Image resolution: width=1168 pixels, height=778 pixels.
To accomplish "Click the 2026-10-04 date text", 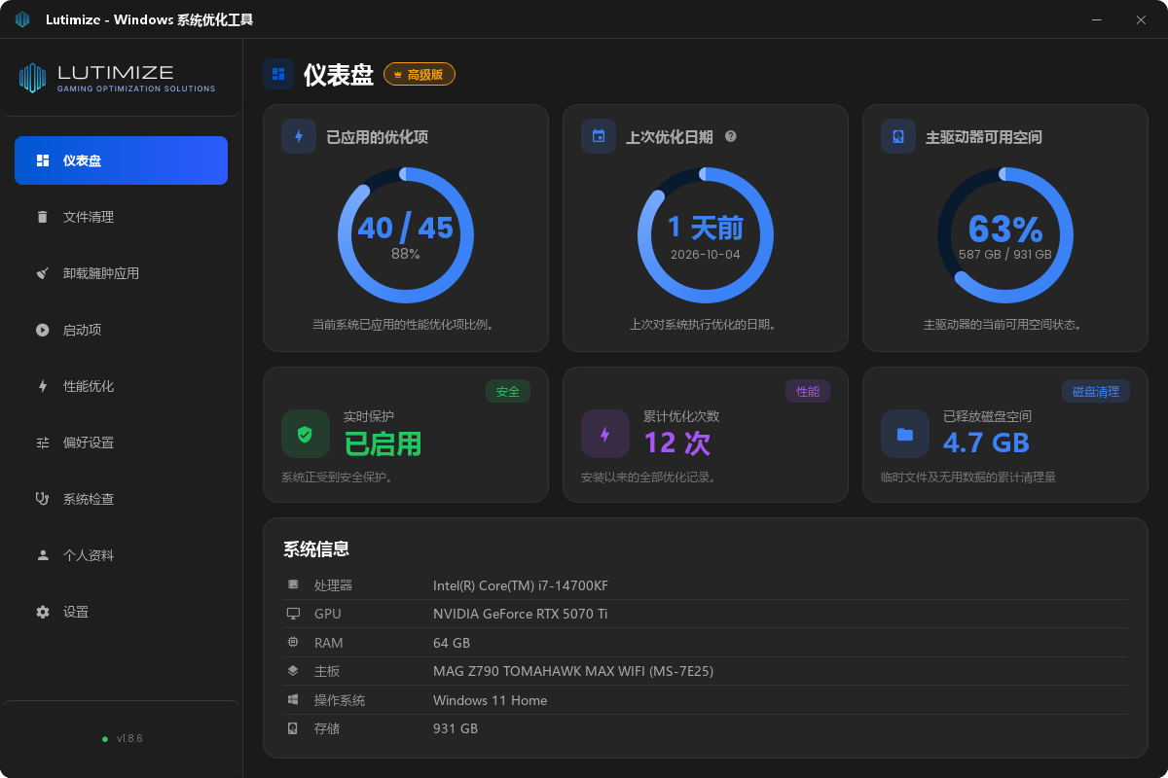I will (706, 254).
